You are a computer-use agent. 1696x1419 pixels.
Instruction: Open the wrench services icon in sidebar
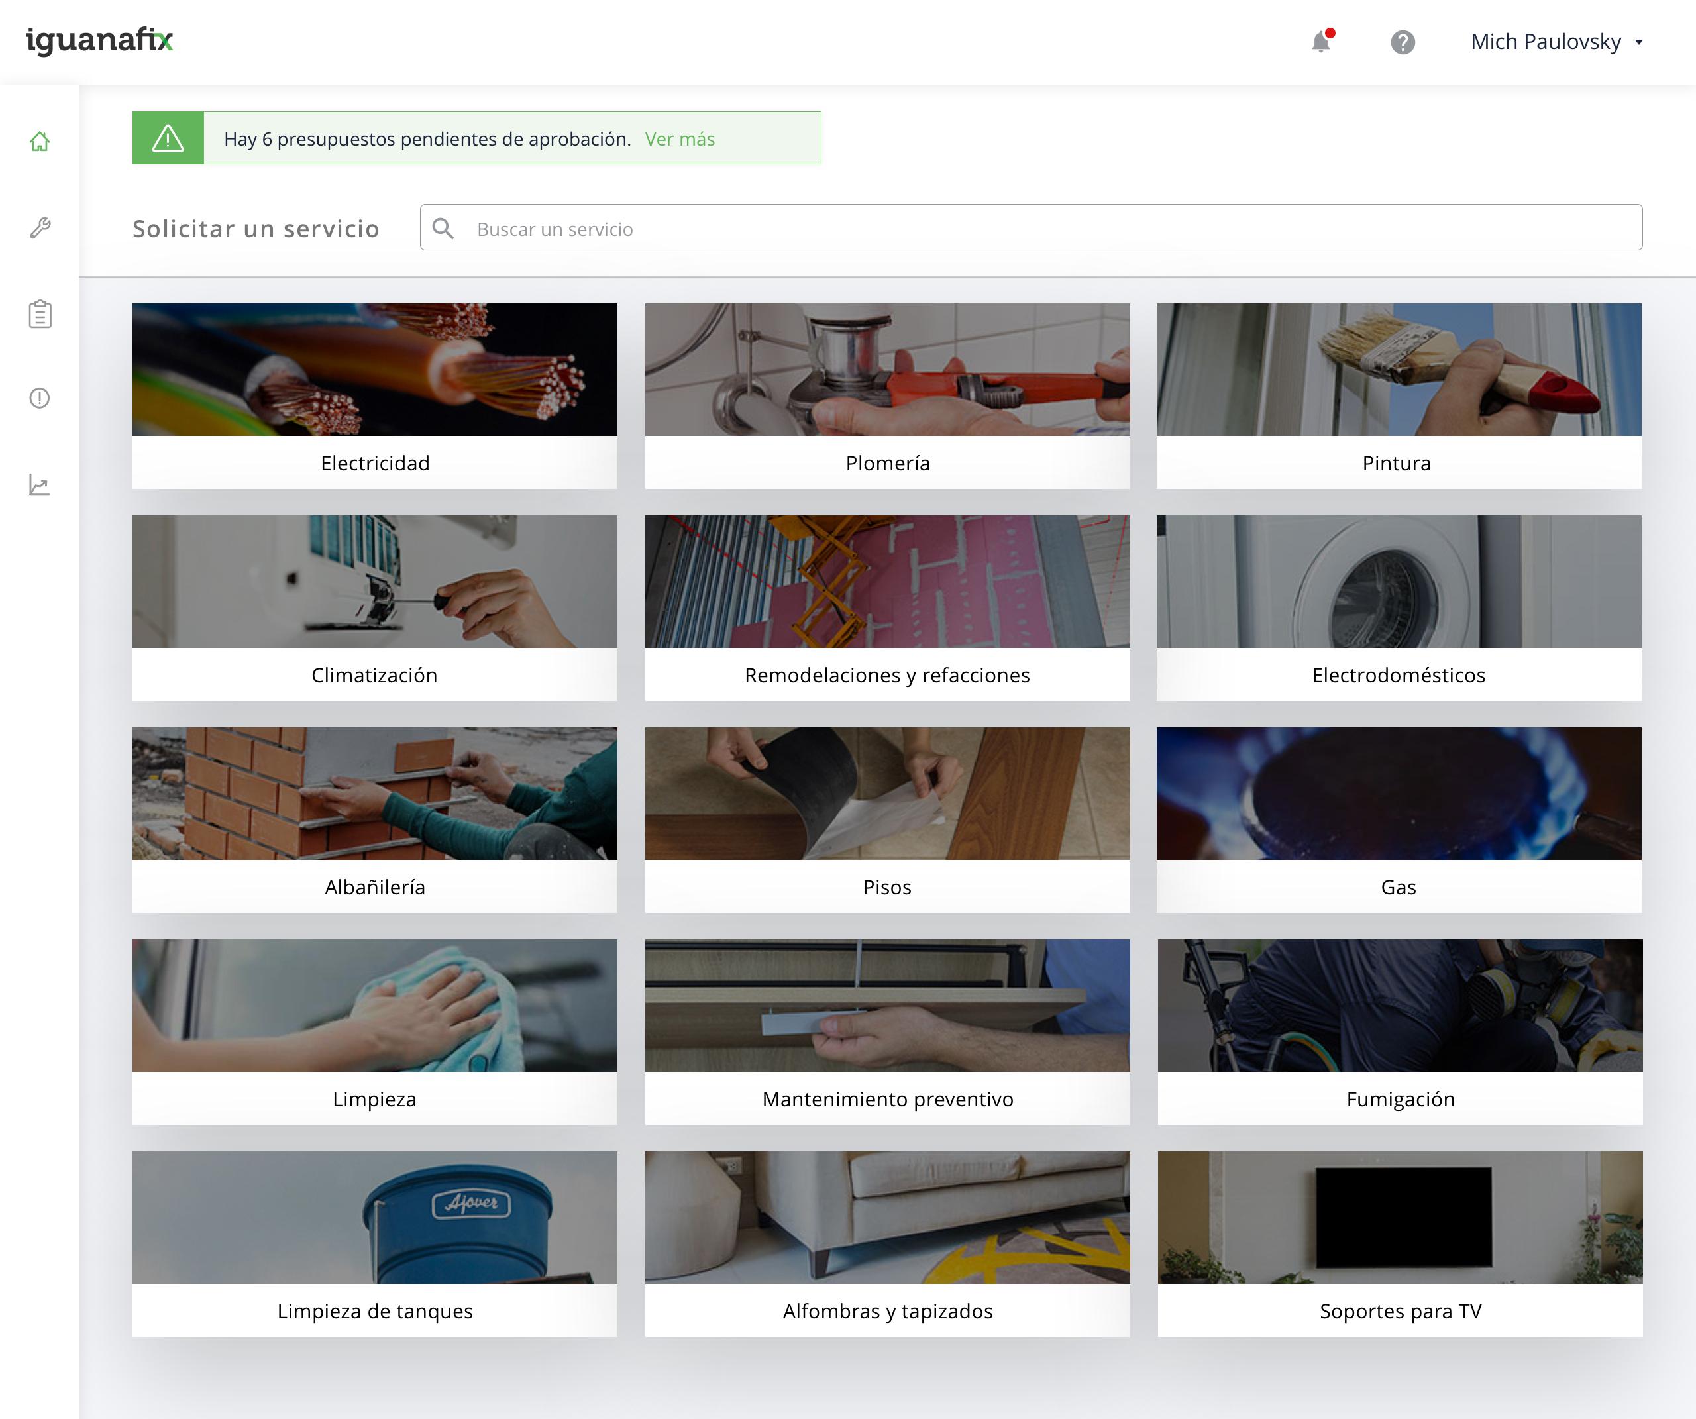pos(40,228)
